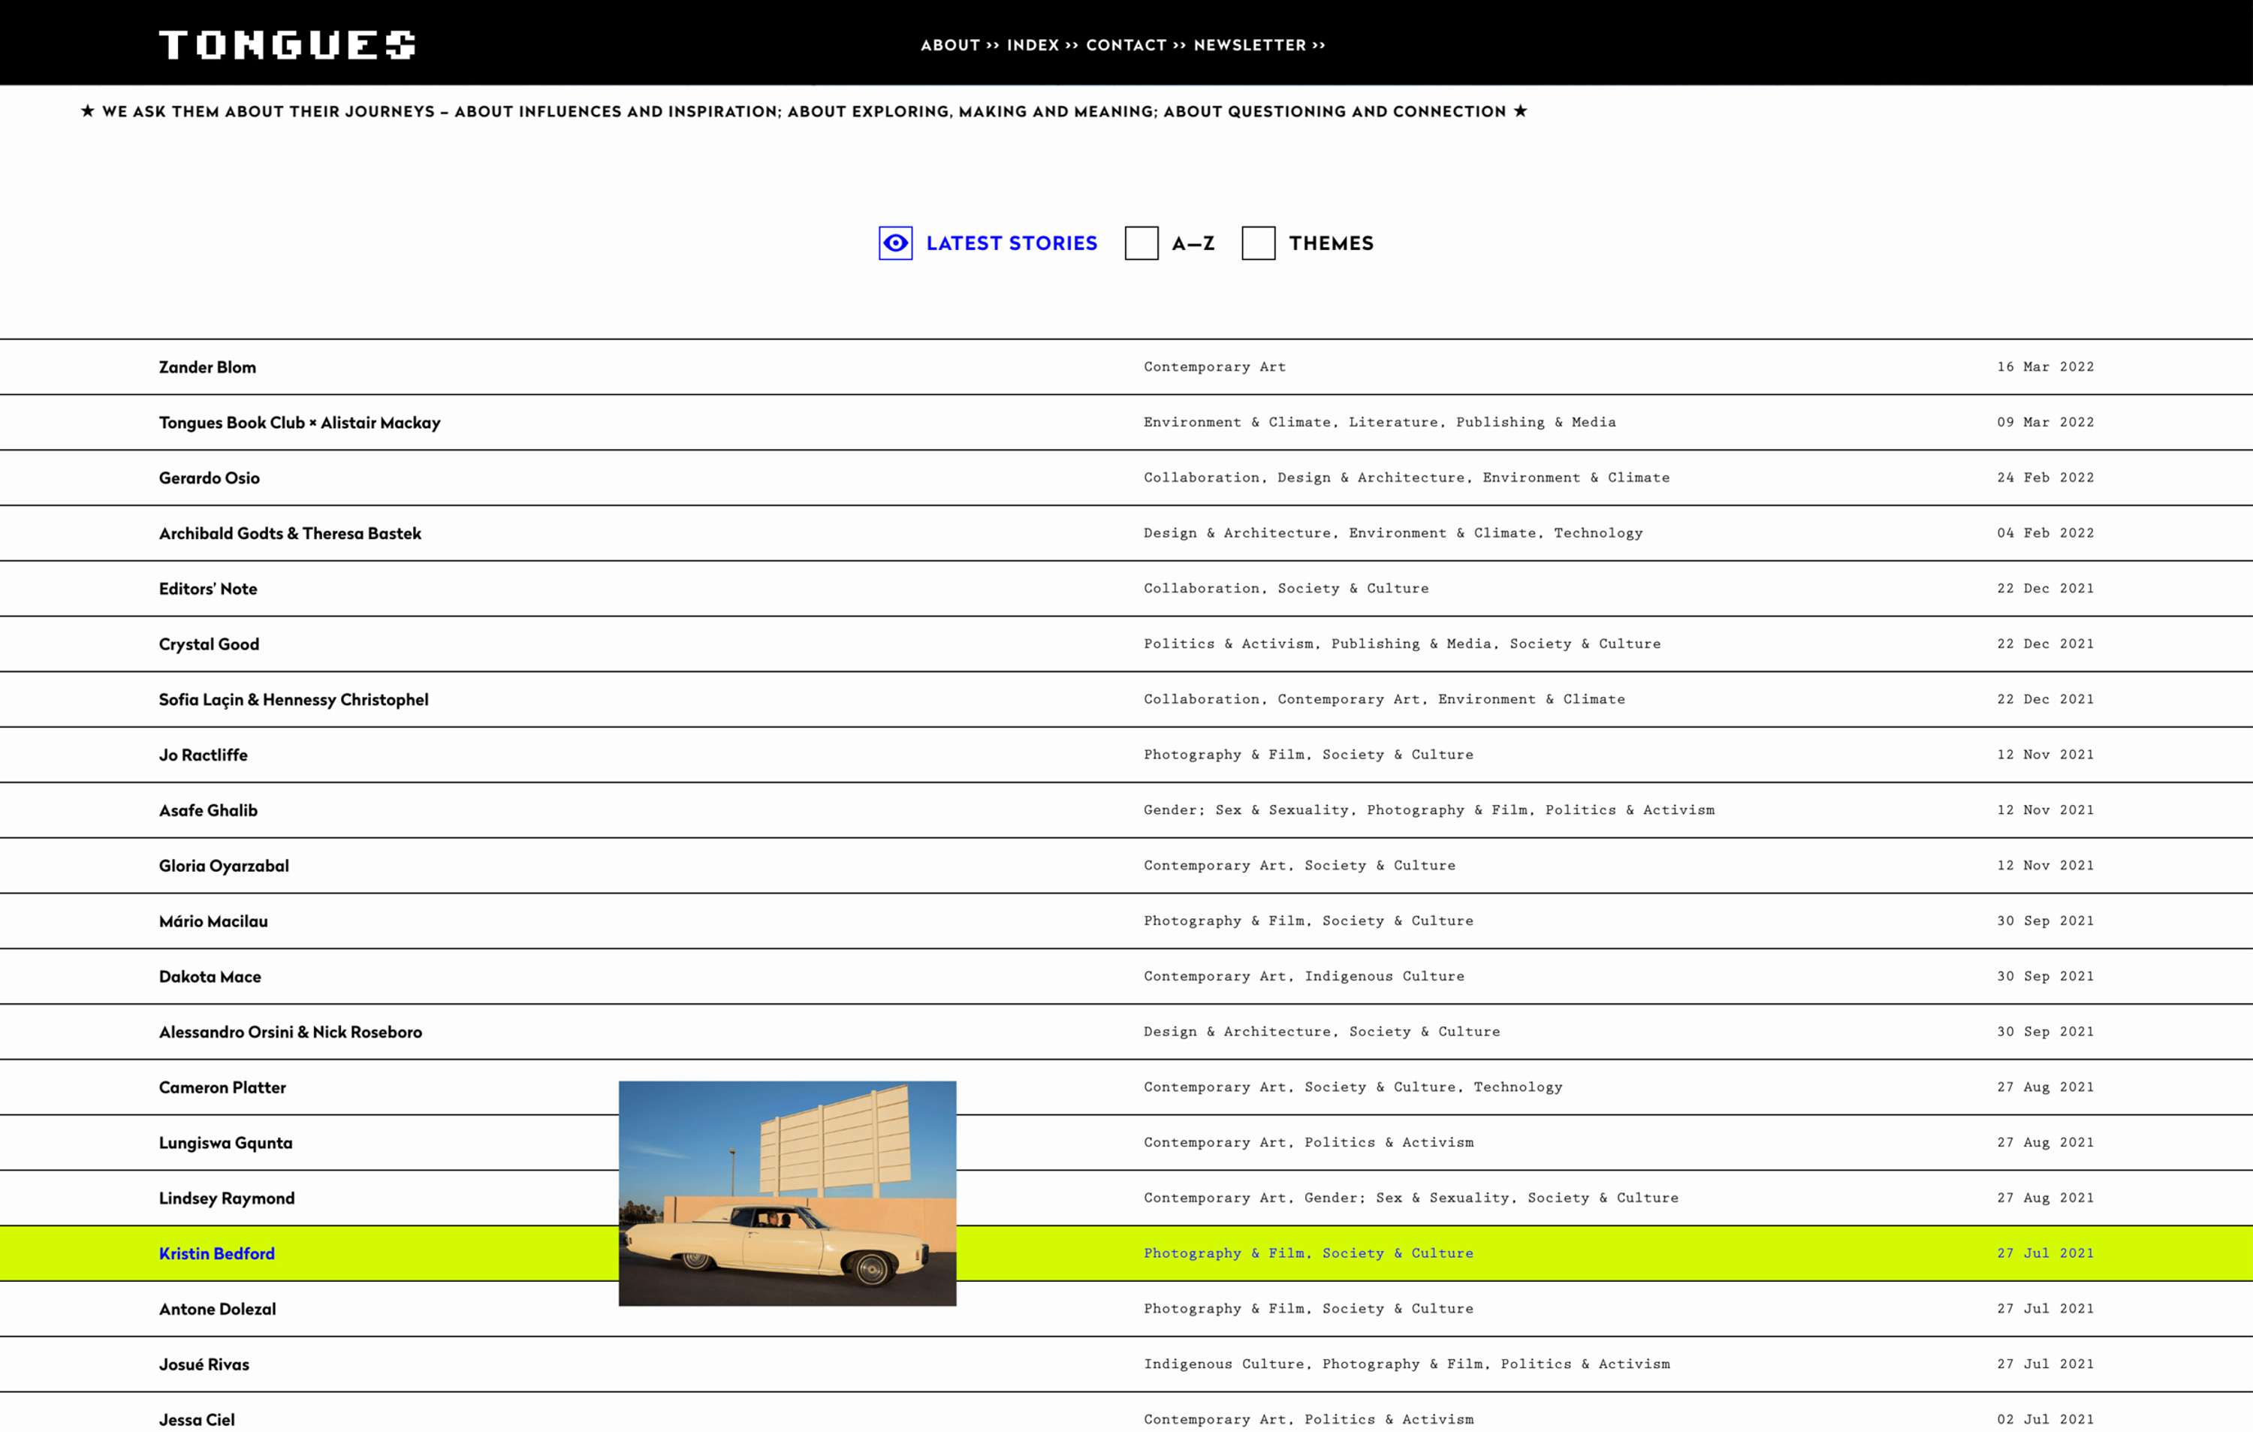The image size is (2253, 1432).
Task: Select the Themes label
Action: point(1331,243)
